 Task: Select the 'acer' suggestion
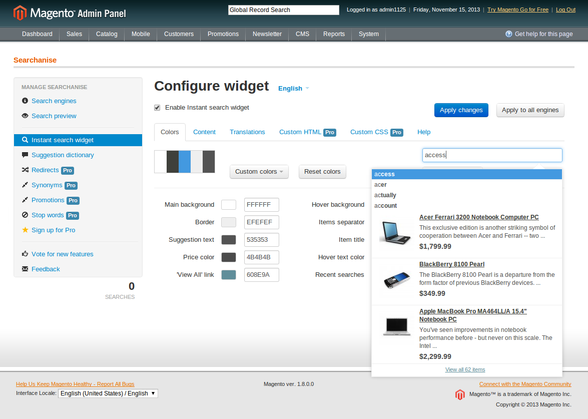point(466,185)
